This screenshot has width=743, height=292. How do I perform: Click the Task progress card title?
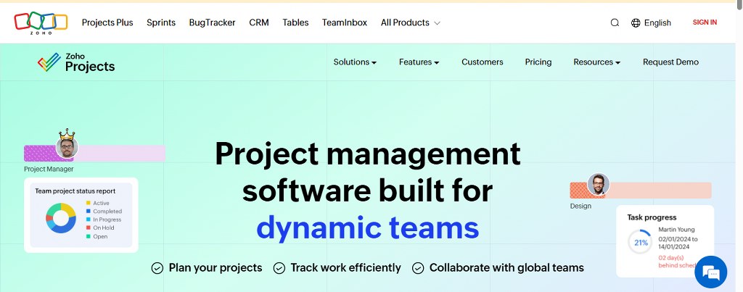point(652,217)
